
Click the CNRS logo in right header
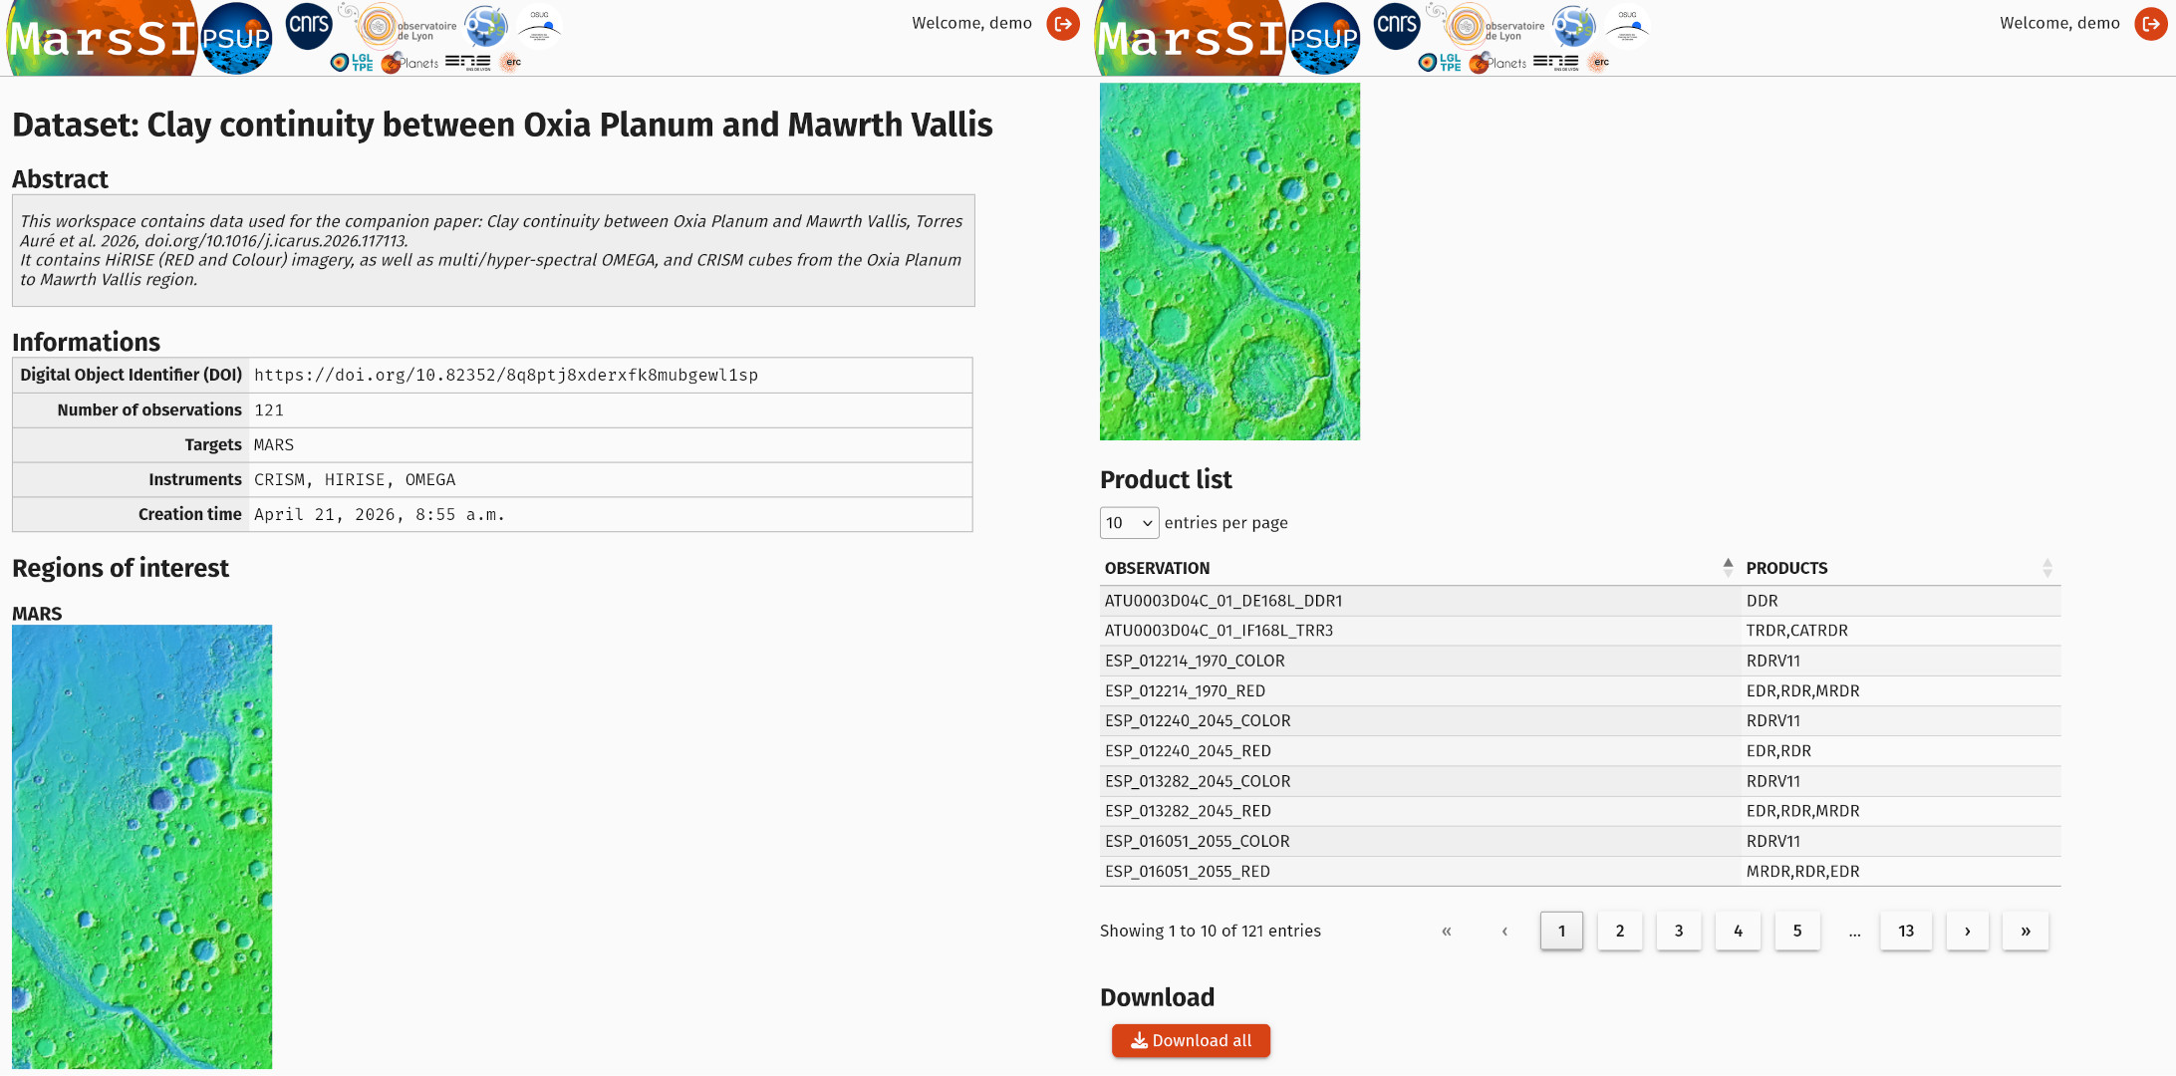coord(1397,26)
